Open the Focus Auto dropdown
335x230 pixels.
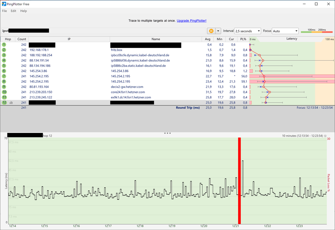285,31
